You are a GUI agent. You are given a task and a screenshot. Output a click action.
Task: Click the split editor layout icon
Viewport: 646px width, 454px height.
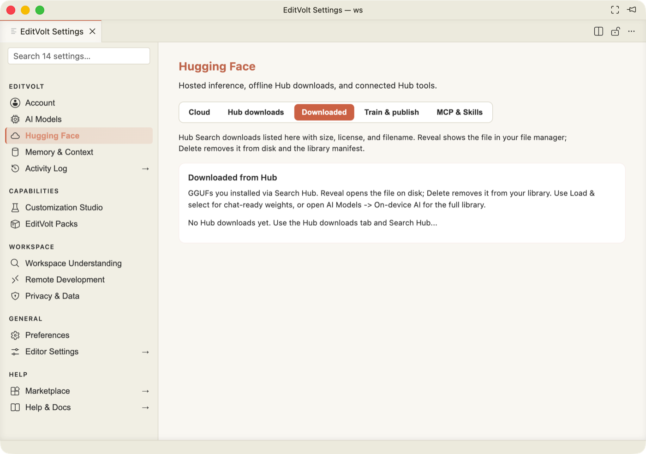pyautogui.click(x=598, y=31)
